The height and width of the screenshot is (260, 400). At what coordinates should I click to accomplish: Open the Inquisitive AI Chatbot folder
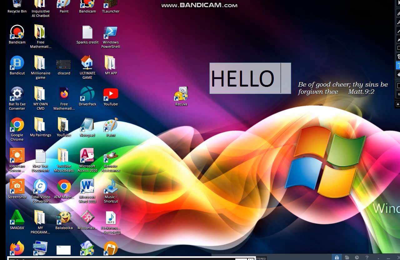(40, 9)
